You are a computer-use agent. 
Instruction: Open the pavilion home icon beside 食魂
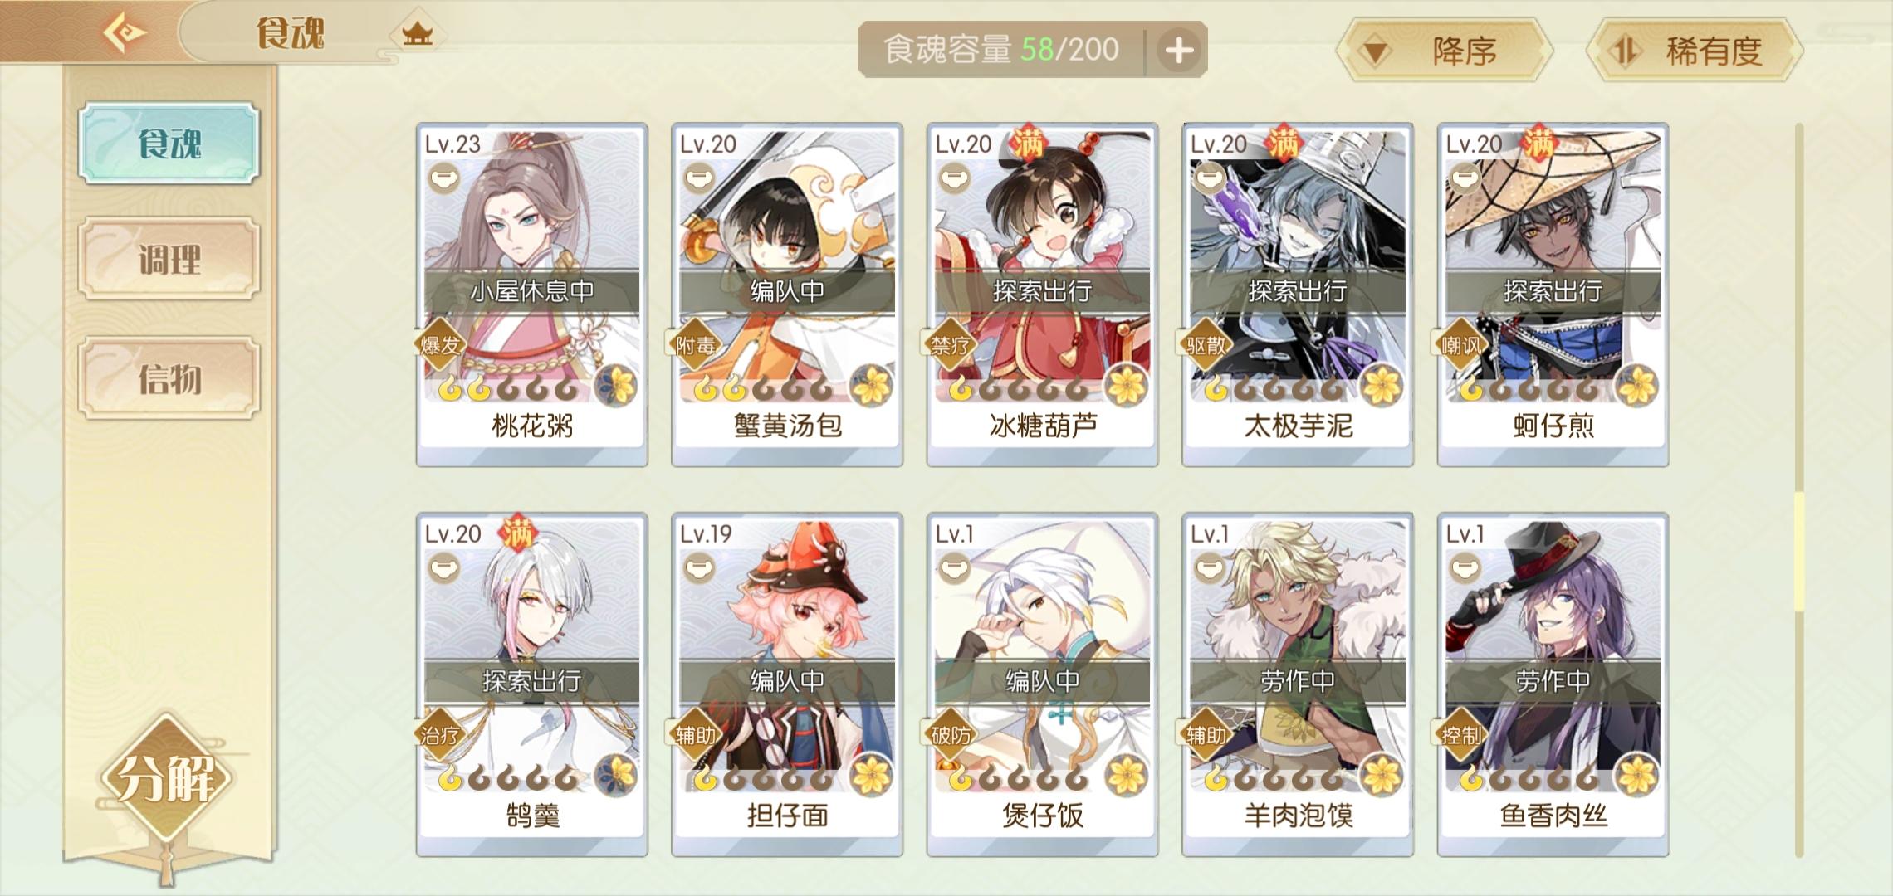pyautogui.click(x=417, y=34)
